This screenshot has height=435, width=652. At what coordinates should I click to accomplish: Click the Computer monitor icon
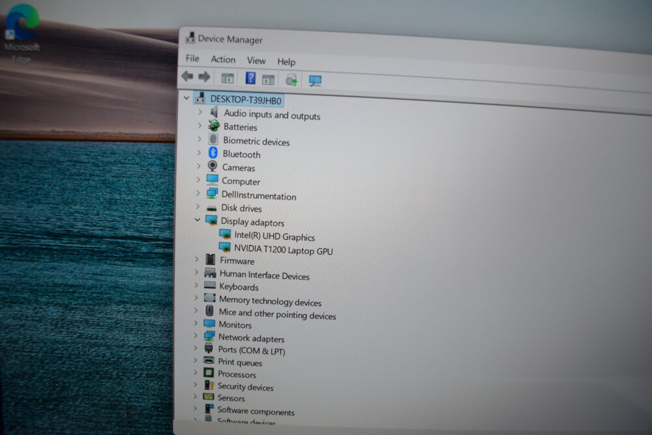212,179
